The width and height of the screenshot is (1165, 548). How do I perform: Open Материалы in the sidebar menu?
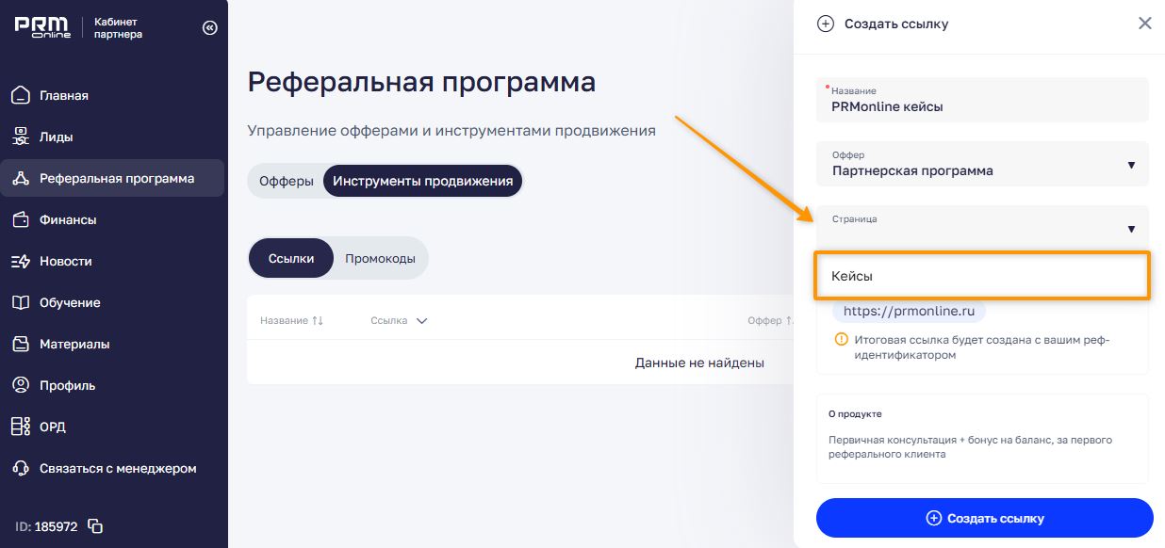click(x=74, y=344)
